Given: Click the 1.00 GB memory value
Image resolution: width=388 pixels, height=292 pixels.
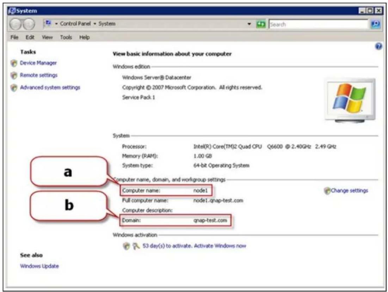Looking at the screenshot, I should (202, 156).
